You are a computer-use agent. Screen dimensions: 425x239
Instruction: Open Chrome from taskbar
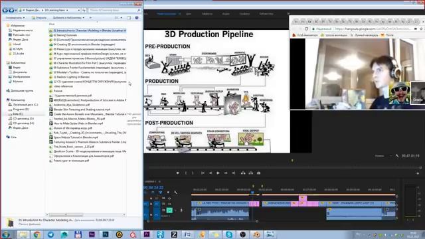[x=37, y=234]
